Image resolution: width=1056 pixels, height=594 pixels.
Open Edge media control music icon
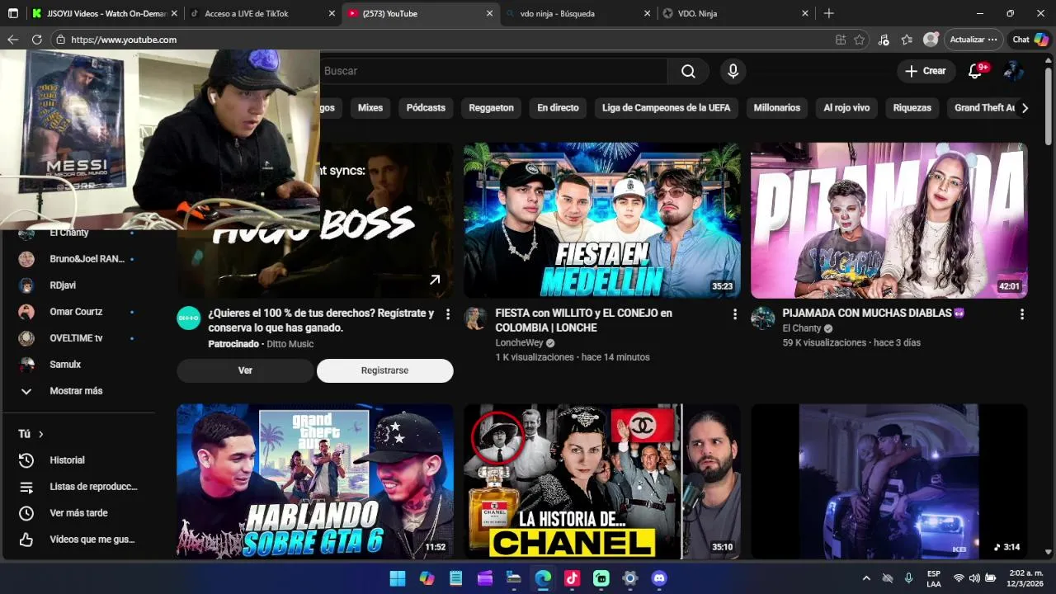[884, 40]
